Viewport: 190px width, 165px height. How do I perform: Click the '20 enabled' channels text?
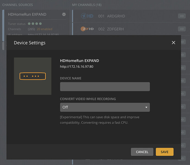coord(45,29)
